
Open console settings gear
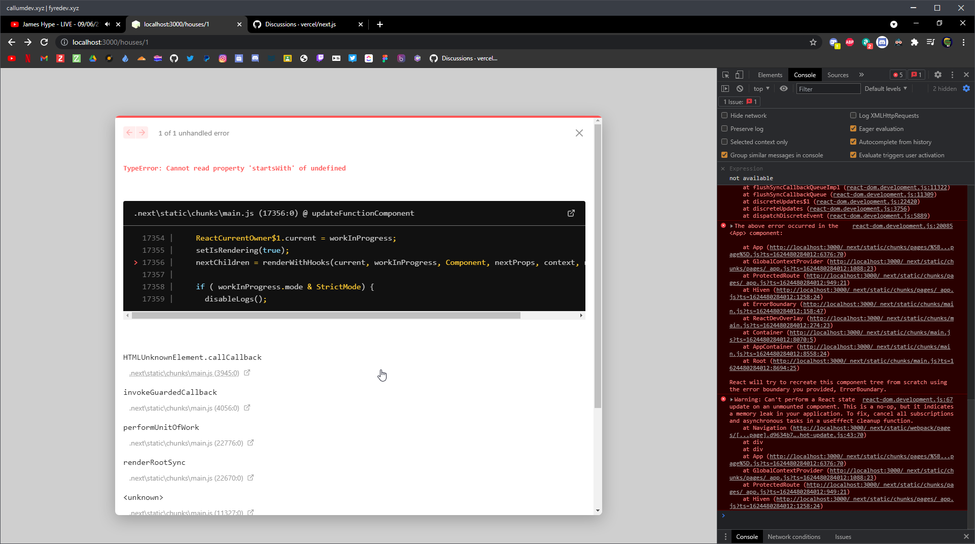click(x=966, y=88)
